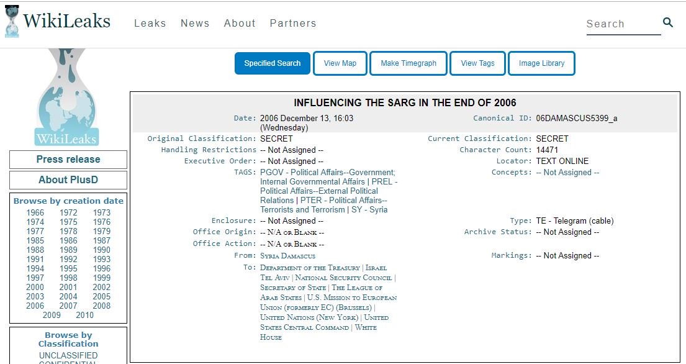
Task: Browse cables created in 1990
Action: pos(101,250)
